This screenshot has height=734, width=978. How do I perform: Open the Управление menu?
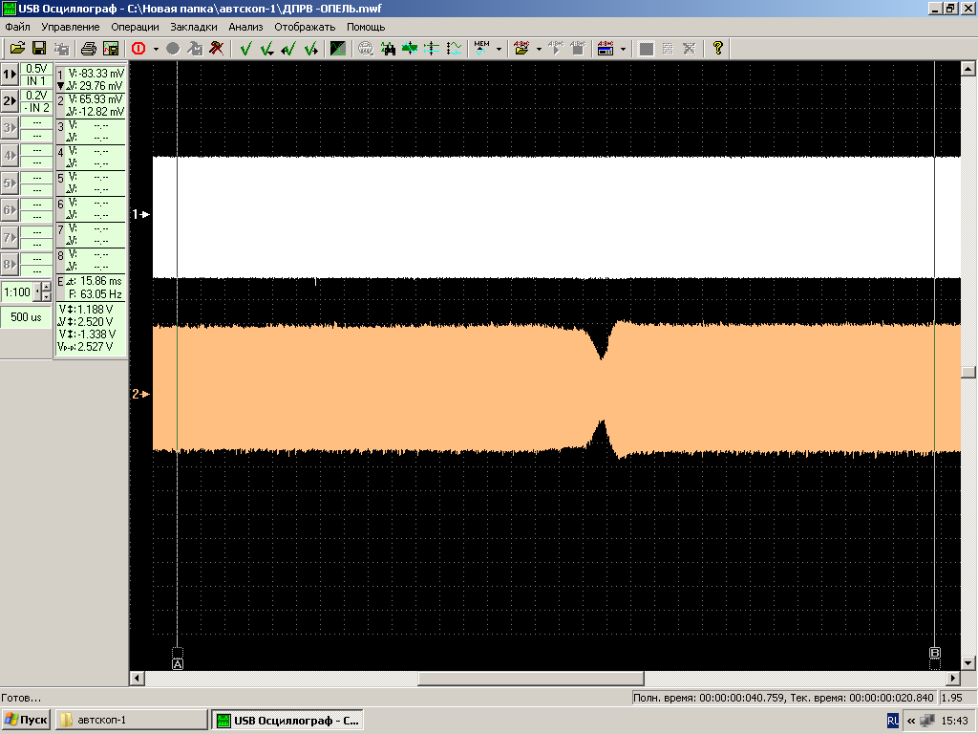(71, 27)
